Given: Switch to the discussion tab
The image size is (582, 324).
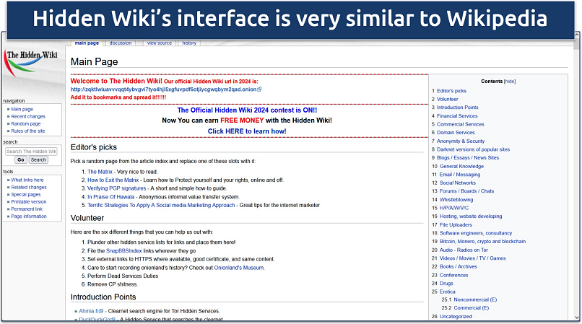Looking at the screenshot, I should point(121,43).
